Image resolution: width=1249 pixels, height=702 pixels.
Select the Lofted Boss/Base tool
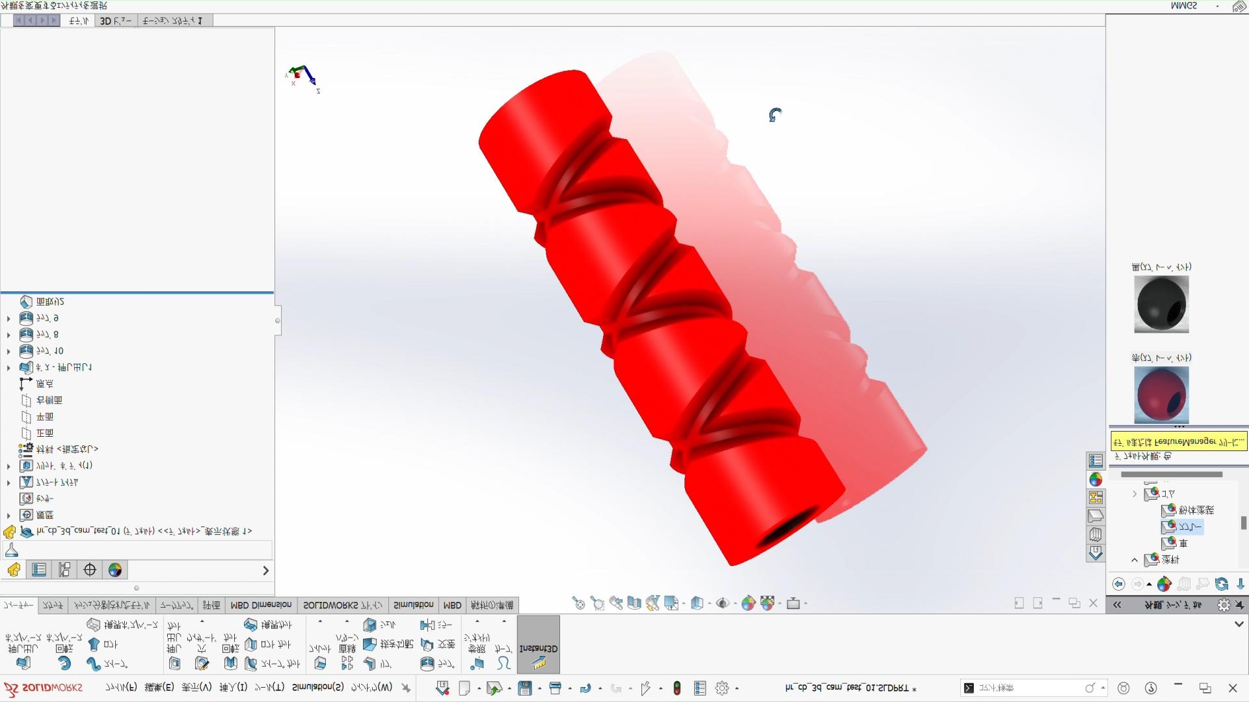(x=103, y=644)
